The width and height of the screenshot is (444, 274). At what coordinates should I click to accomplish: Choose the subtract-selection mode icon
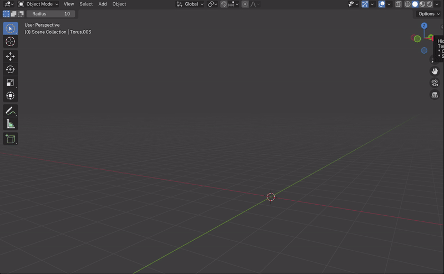(21, 13)
